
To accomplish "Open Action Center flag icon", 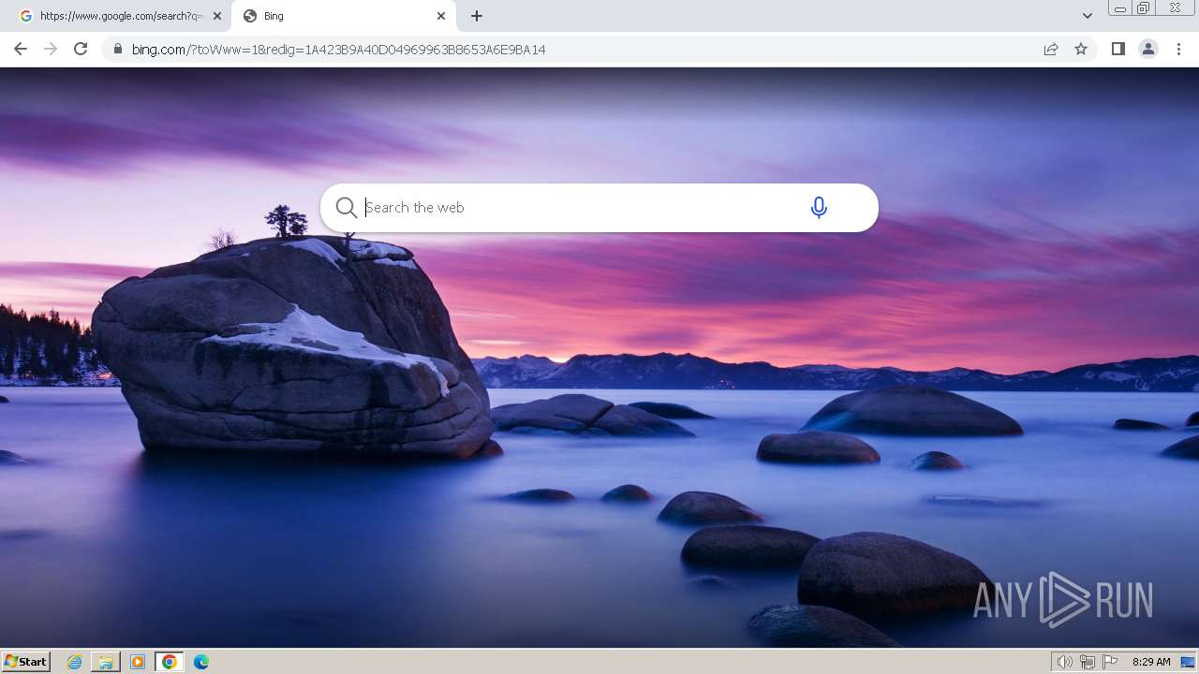I will (1110, 662).
